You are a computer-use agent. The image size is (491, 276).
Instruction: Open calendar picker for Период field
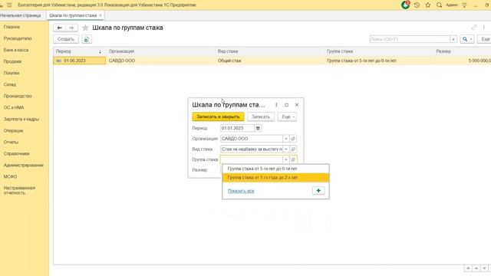[258, 128]
